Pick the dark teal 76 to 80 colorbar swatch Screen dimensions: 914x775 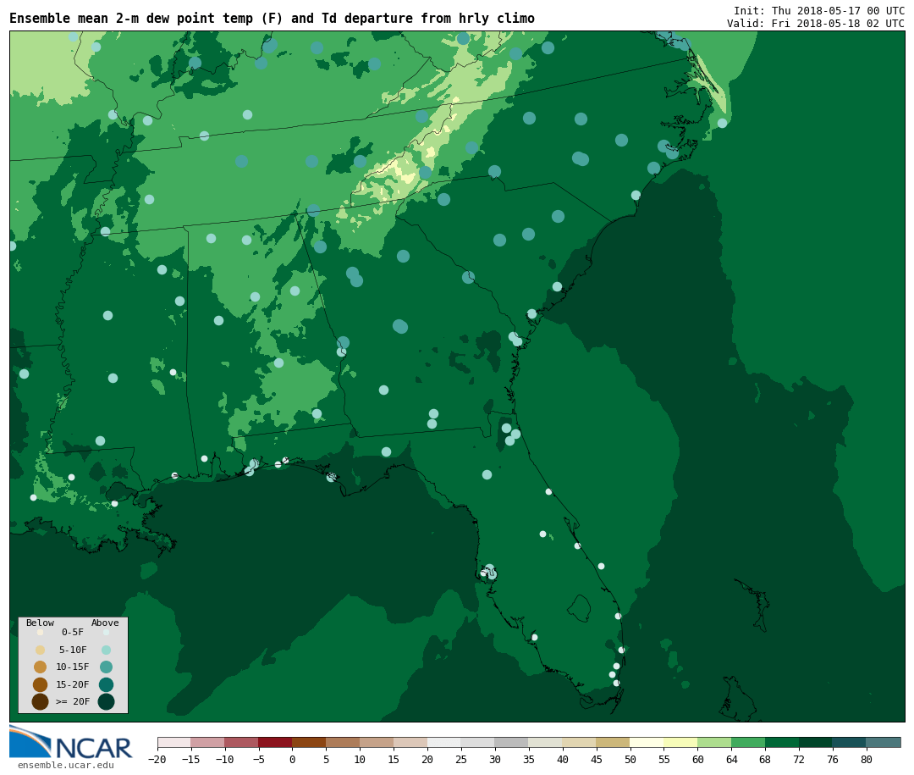[850, 742]
